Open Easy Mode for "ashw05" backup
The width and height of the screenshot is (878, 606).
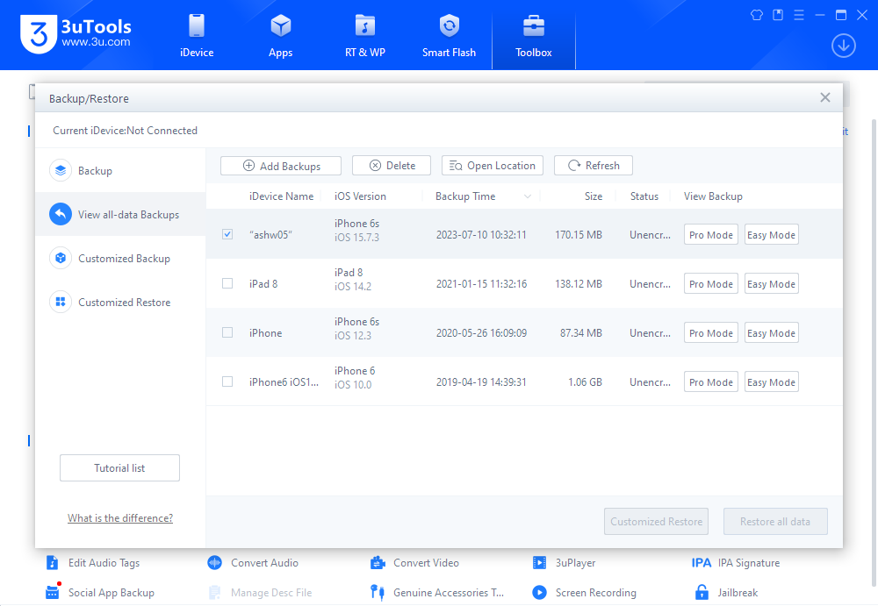[x=771, y=235]
